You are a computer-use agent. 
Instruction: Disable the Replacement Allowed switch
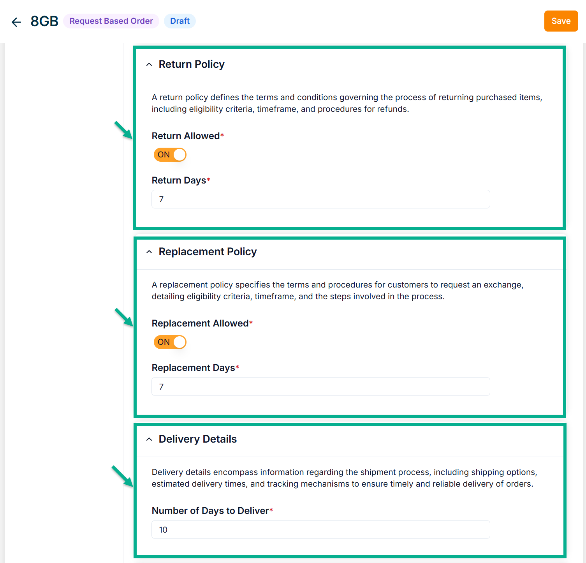coord(170,342)
